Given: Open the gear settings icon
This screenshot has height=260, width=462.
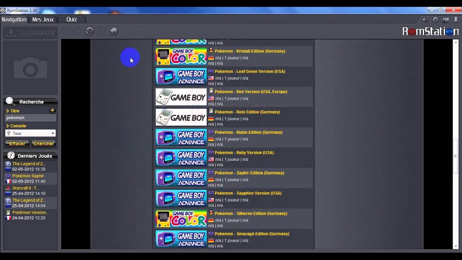Looking at the screenshot, I should [435, 20].
